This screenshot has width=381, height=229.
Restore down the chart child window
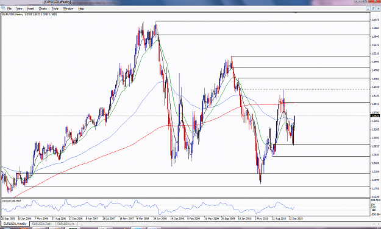pos(374,9)
